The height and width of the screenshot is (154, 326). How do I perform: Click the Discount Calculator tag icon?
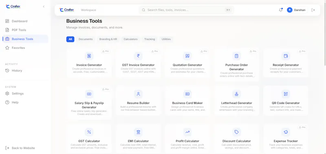point(236,132)
